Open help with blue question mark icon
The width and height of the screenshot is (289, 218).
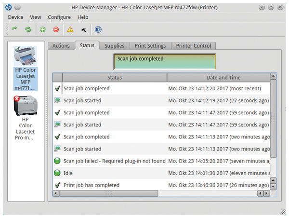98,29
